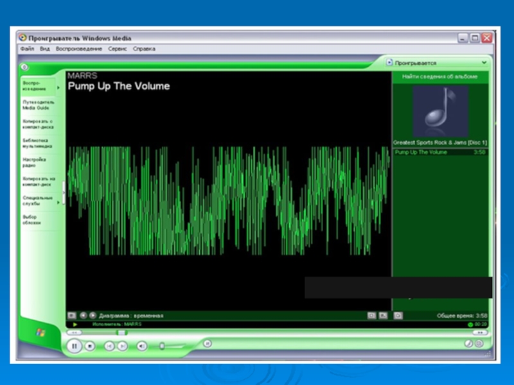Open the Библиотека мультимедиа section
The width and height of the screenshot is (514, 385).
pos(37,143)
